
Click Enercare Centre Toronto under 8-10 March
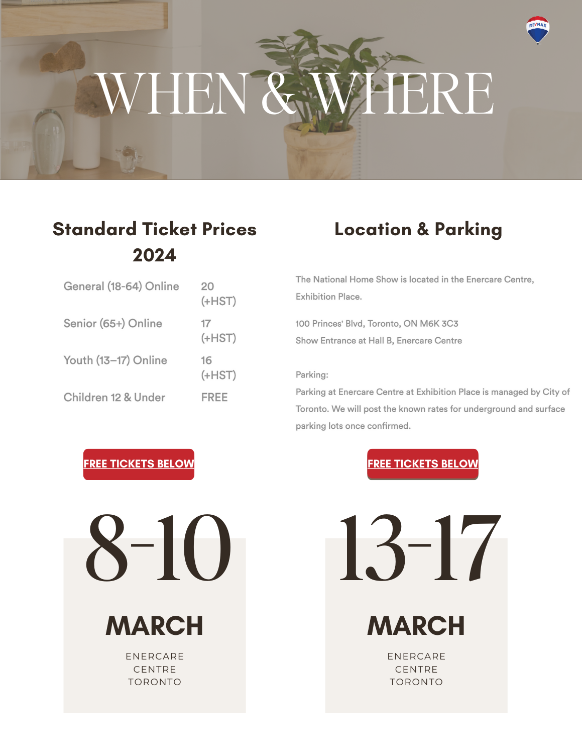point(155,669)
